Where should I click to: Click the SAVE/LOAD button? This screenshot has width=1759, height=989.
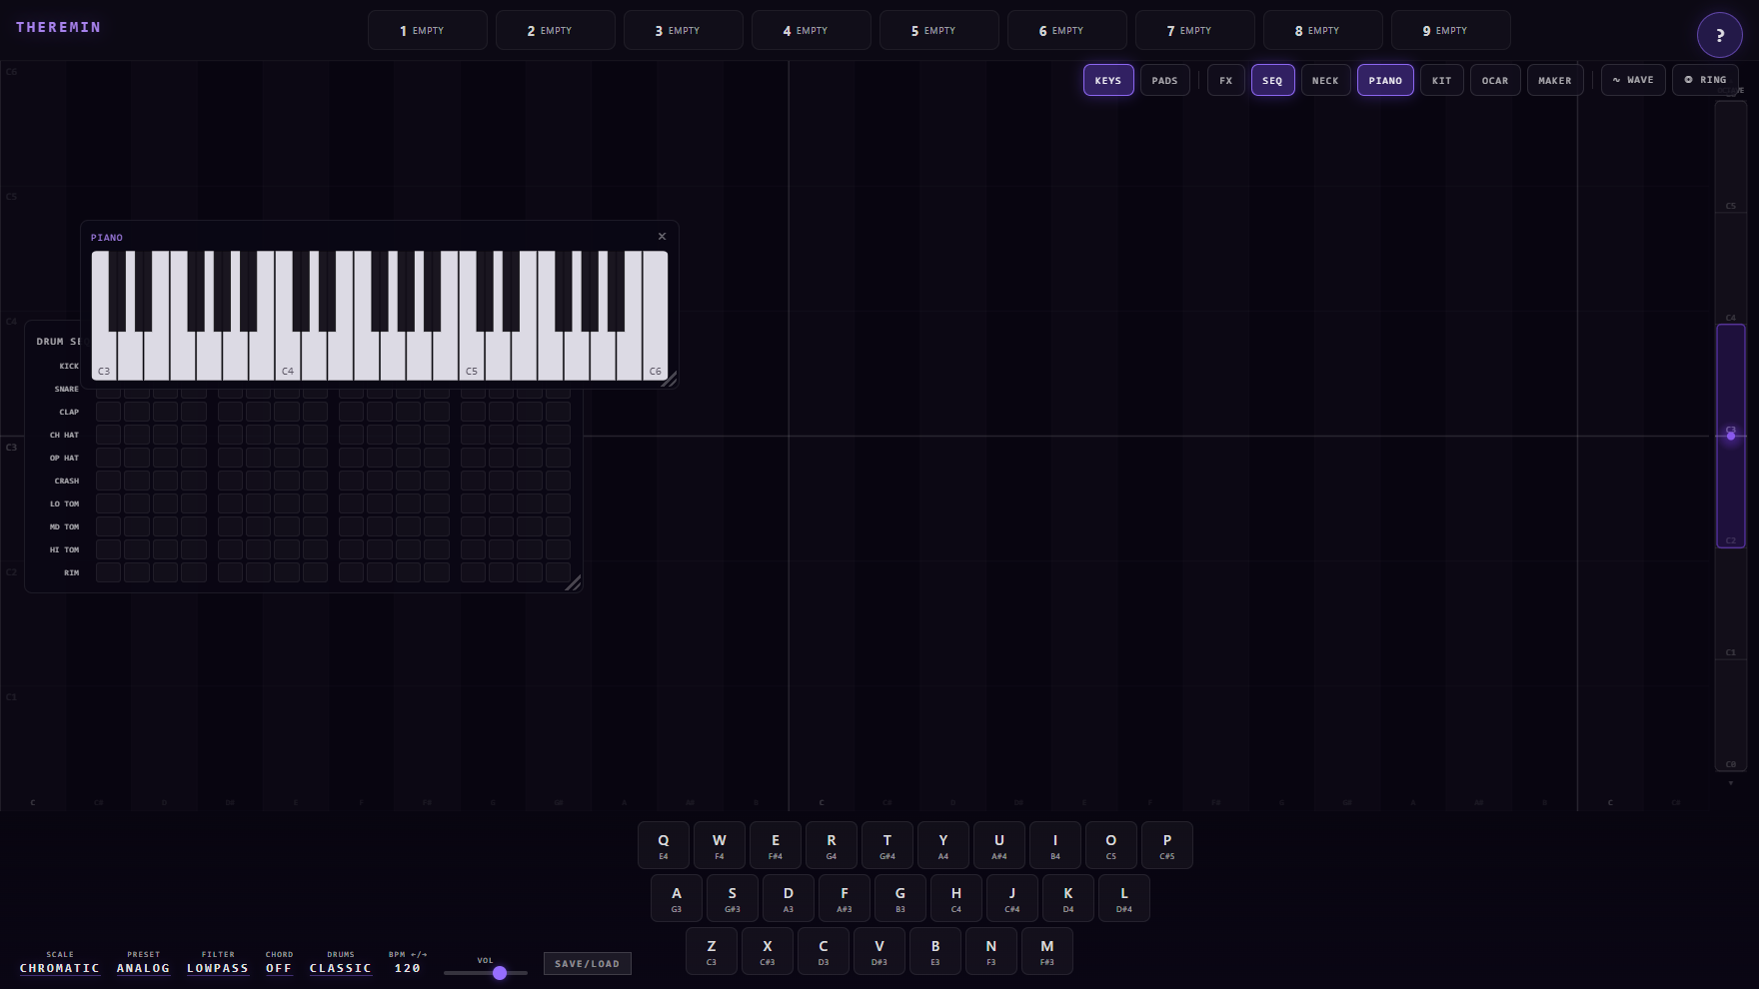pyautogui.click(x=588, y=963)
